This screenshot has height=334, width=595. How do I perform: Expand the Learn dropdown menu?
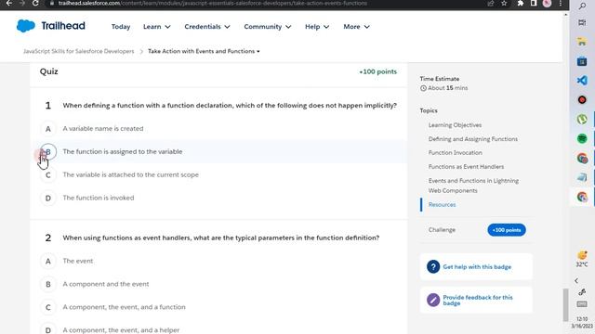pos(157,27)
